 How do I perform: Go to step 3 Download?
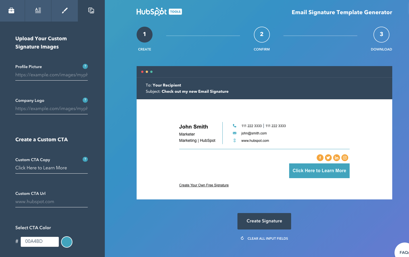click(x=381, y=35)
